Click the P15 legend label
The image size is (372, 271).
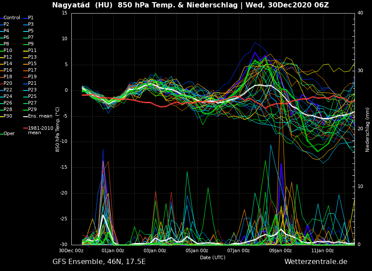[32, 64]
